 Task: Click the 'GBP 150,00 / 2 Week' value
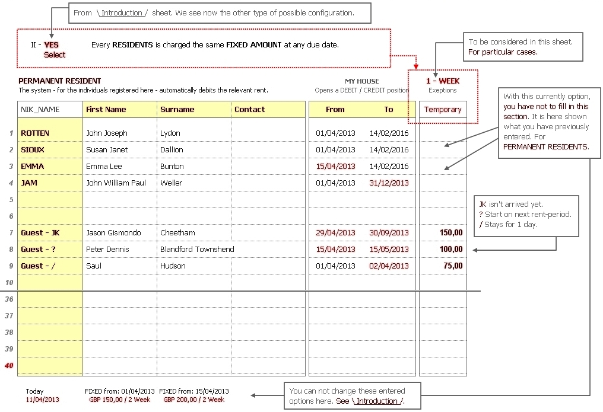click(120, 400)
